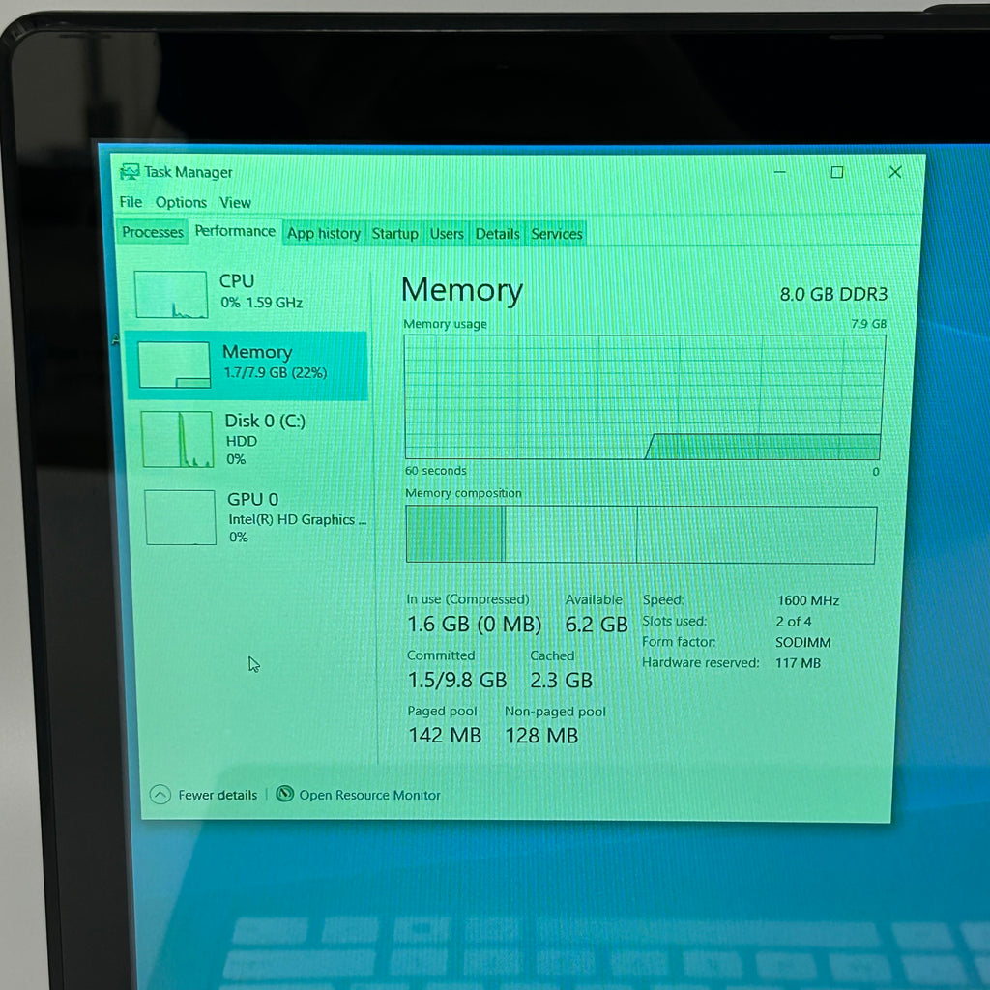Screen dimensions: 990x990
Task: Switch to the Processes tab
Action: pos(152,232)
